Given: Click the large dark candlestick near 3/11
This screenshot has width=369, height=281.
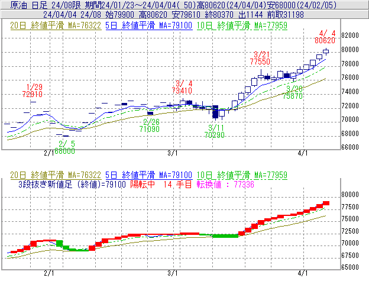Looking at the screenshot, I should [215, 112].
